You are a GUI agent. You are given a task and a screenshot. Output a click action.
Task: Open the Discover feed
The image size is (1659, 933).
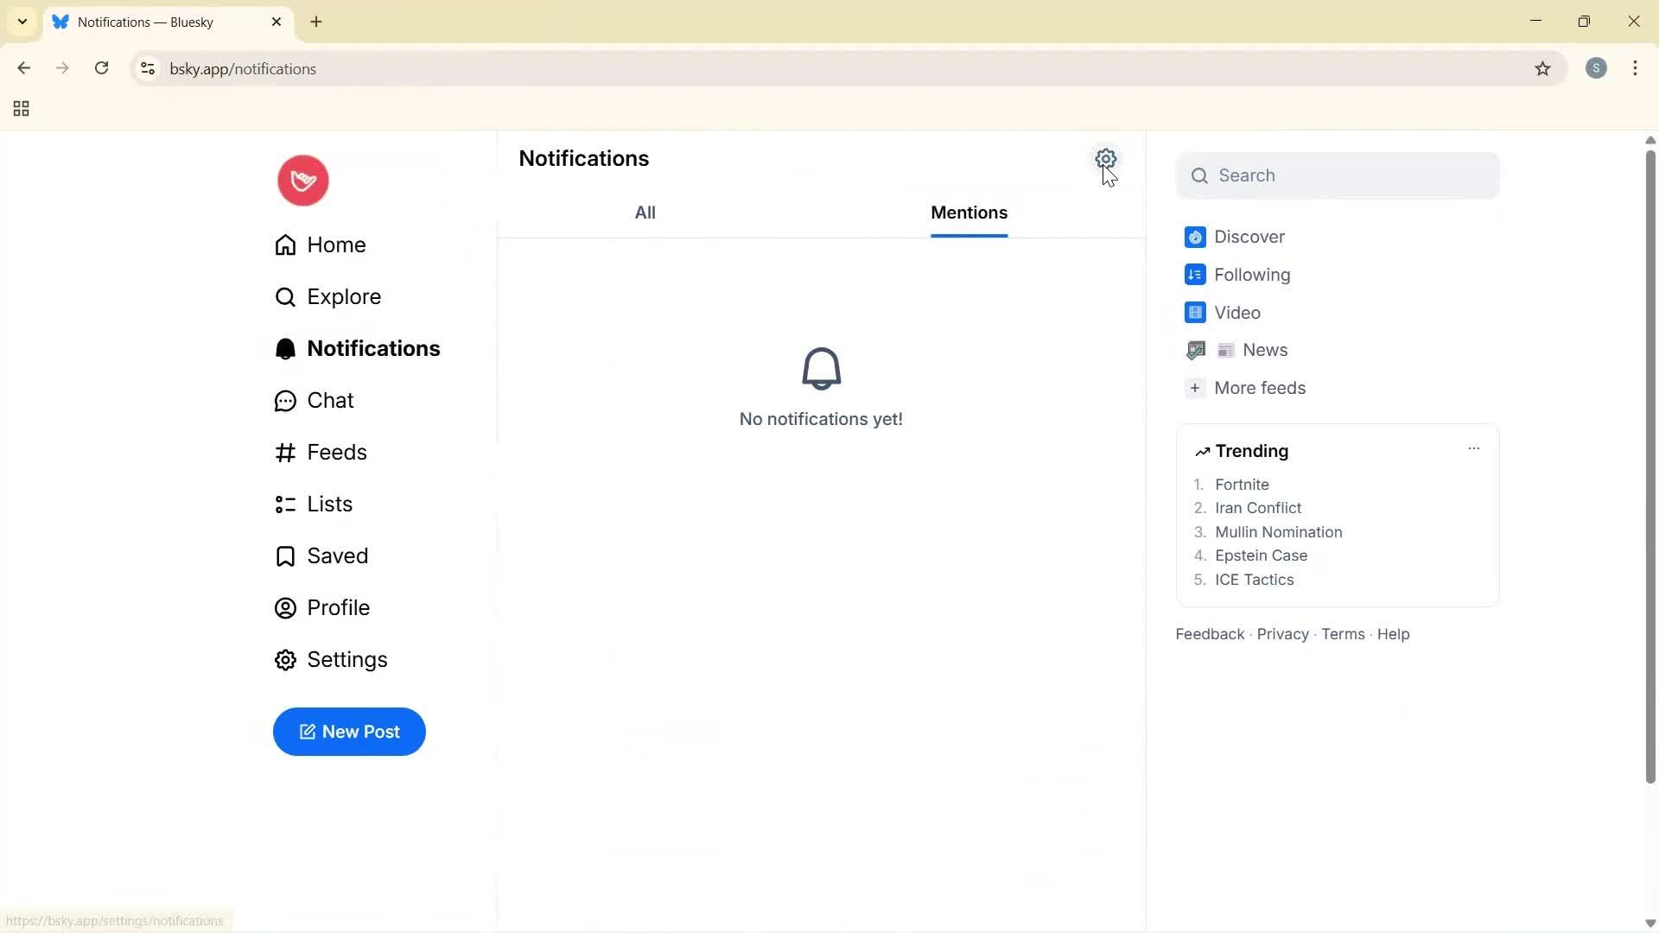(1249, 237)
